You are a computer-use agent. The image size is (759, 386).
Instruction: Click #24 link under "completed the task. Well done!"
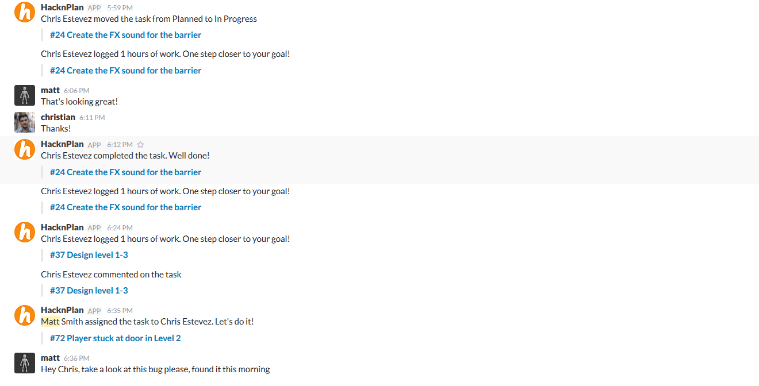125,172
